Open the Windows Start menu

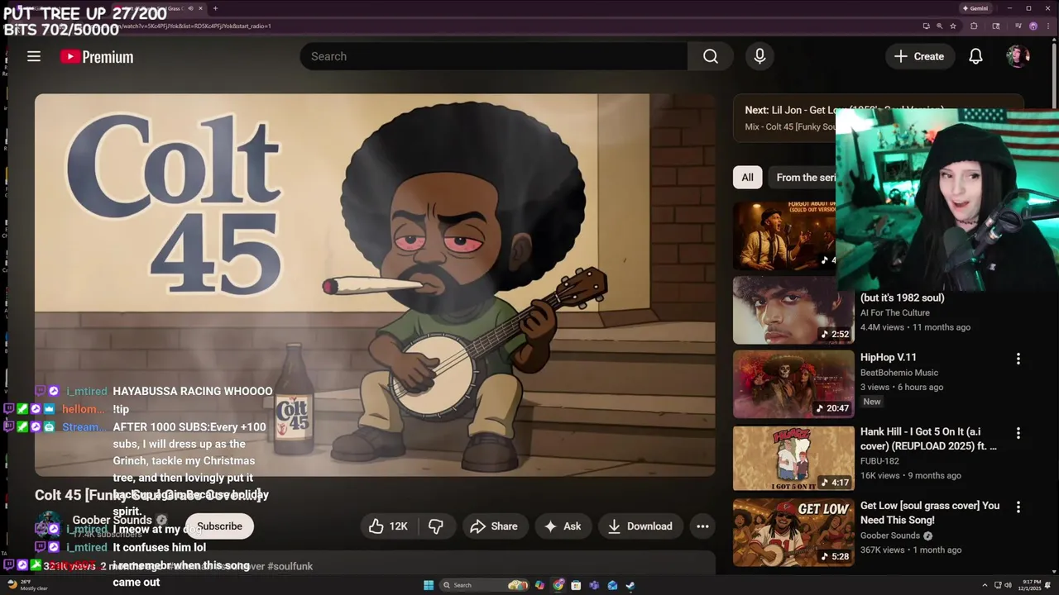point(429,585)
